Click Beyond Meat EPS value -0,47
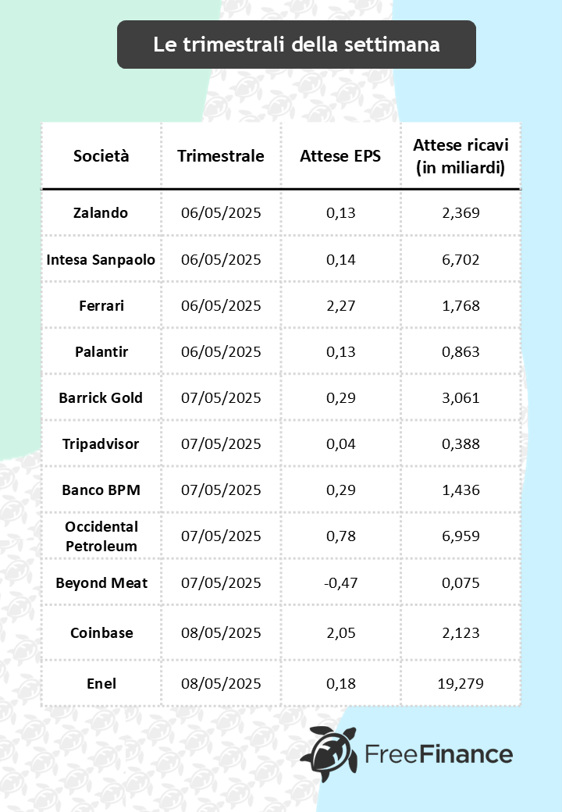The width and height of the screenshot is (562, 812). tap(340, 582)
